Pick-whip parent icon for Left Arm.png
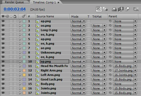 (110, 75)
